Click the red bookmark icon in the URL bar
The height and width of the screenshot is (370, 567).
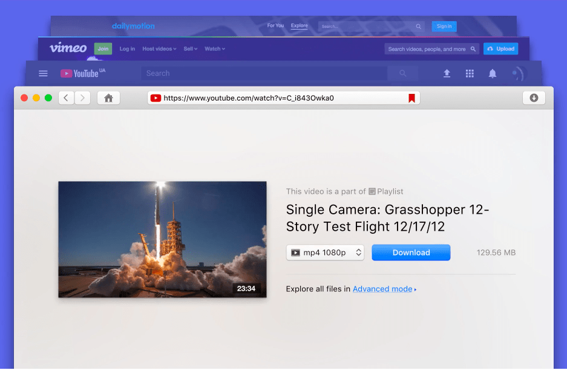click(x=411, y=98)
